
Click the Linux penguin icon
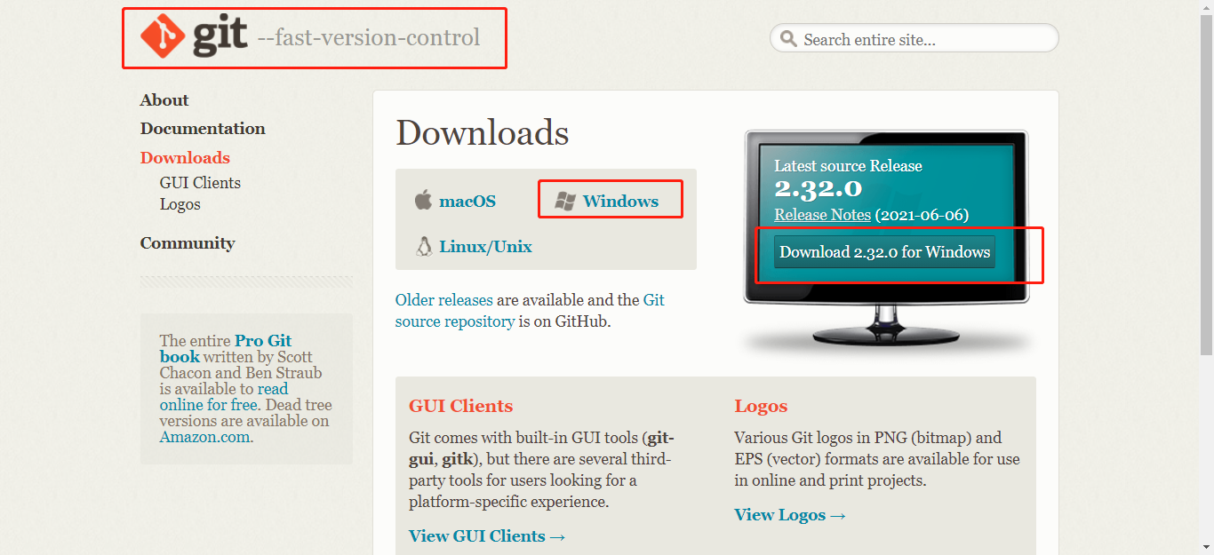424,246
